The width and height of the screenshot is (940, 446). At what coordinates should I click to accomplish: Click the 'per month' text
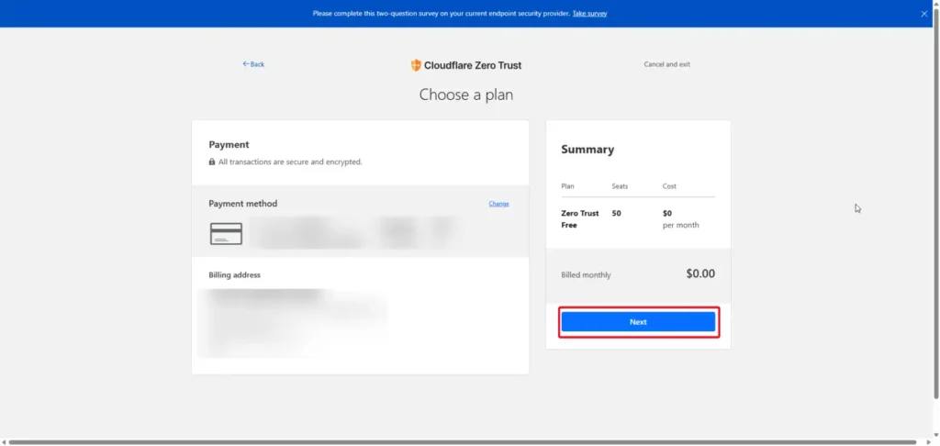[x=680, y=226]
